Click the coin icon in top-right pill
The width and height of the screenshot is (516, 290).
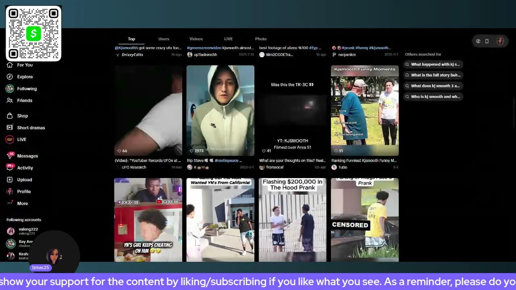pos(478,41)
